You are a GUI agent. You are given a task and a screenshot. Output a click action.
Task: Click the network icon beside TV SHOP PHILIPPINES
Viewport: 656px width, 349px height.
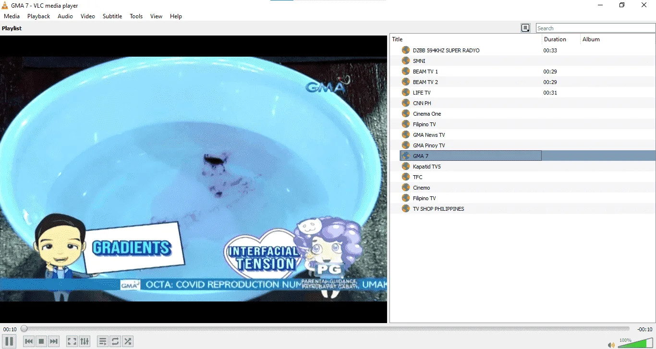[406, 209]
